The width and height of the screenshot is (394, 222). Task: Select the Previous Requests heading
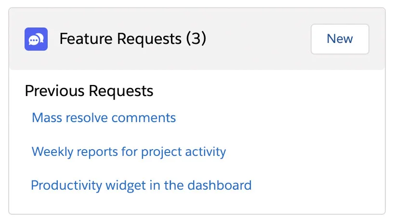click(x=89, y=91)
